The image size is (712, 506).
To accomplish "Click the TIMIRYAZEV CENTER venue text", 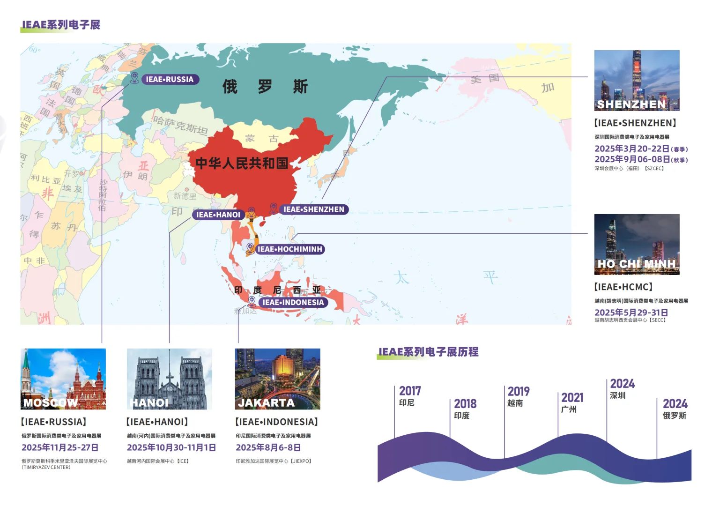I will click(46, 468).
